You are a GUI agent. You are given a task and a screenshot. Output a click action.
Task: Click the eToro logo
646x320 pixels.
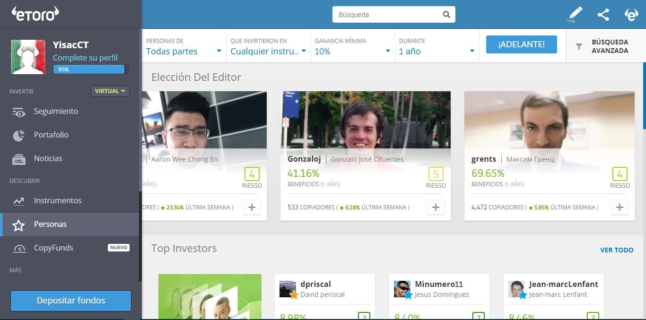click(x=35, y=14)
